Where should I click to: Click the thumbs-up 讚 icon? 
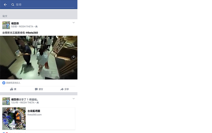[11, 89]
